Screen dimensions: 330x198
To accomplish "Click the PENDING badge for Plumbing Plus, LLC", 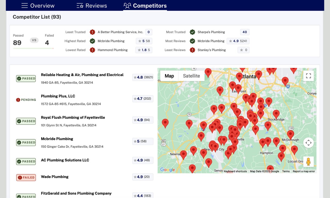I will (x=26, y=100).
